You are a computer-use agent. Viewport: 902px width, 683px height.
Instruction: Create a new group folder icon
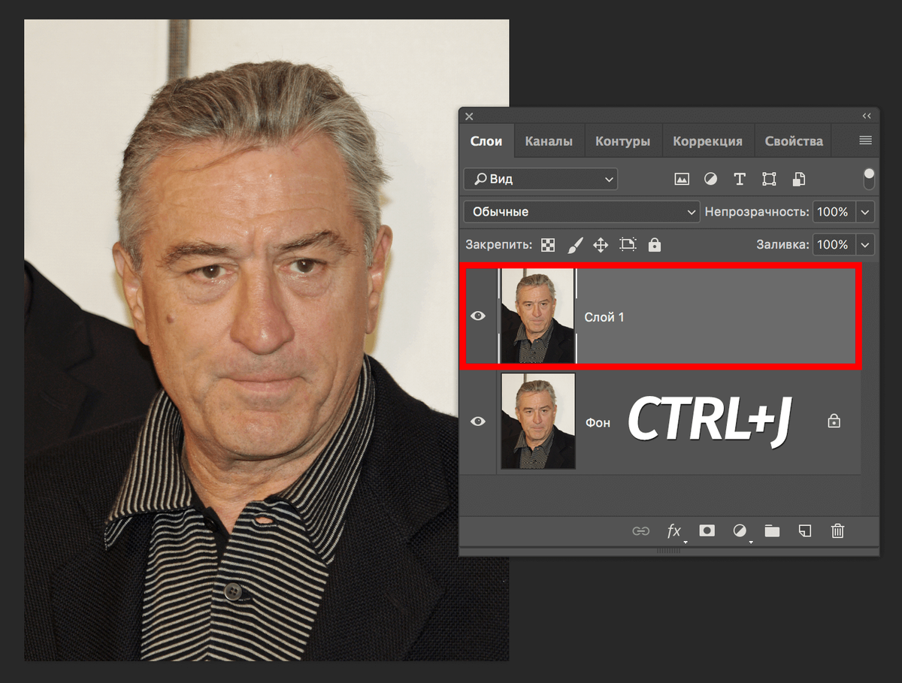point(772,531)
